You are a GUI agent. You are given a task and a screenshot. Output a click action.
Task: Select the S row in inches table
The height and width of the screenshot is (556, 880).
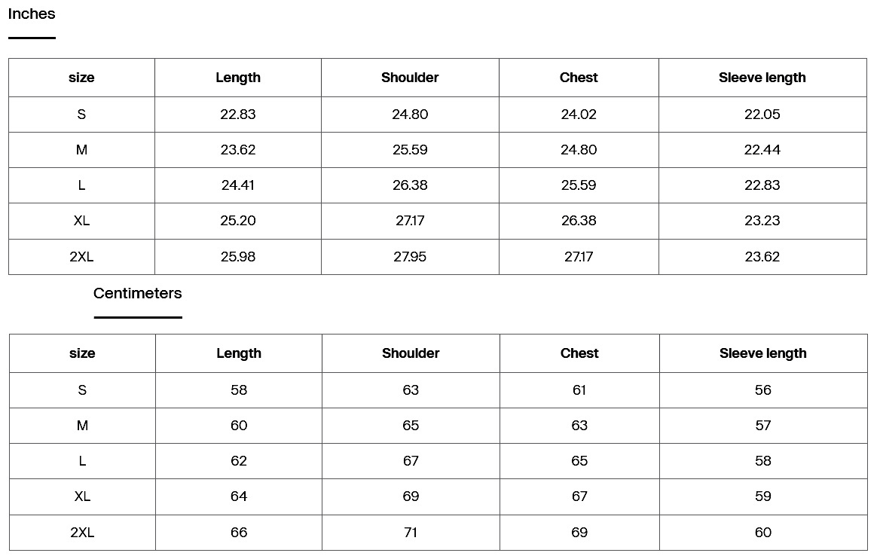pos(438,115)
